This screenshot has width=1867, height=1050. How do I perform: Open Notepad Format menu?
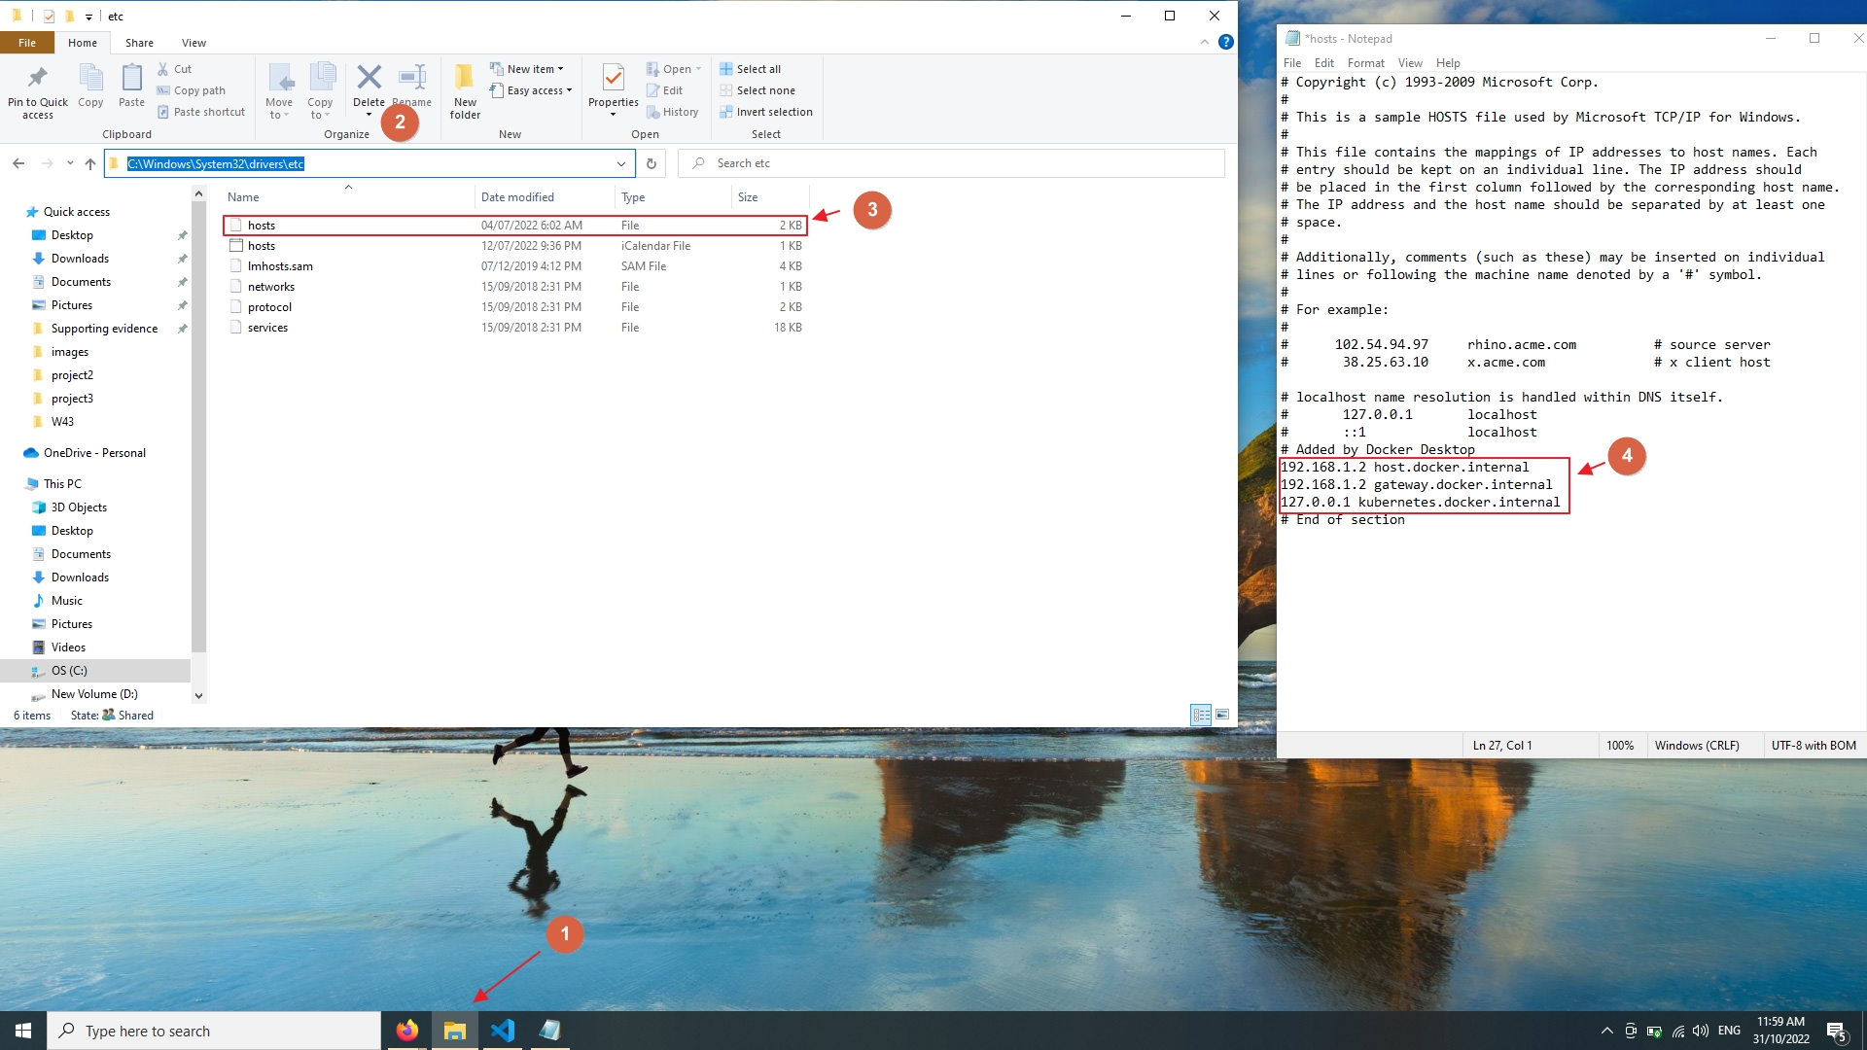point(1365,63)
